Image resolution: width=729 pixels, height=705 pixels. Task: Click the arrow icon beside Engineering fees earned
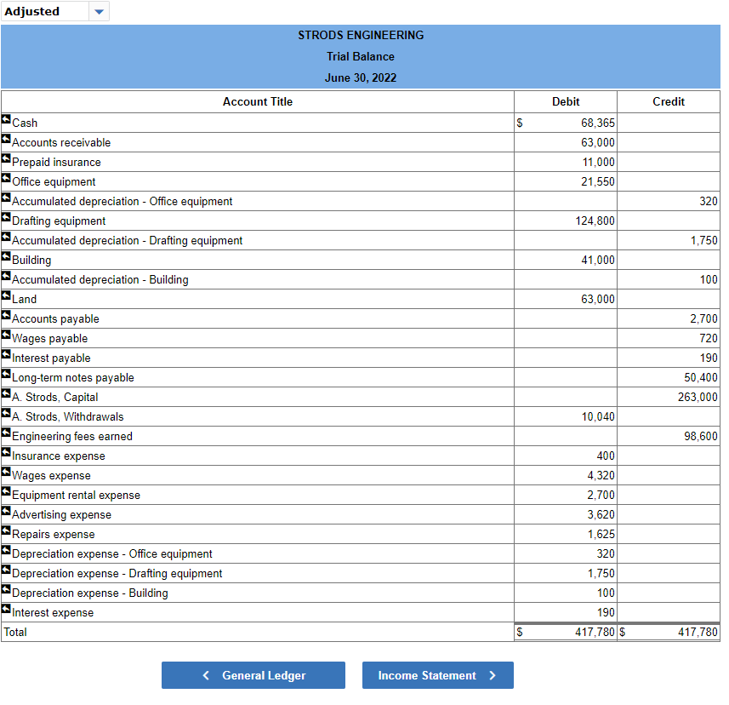(5, 433)
